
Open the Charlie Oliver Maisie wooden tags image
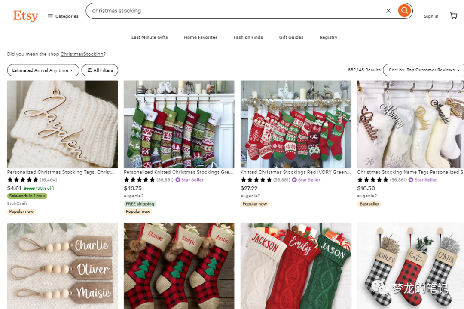(x=62, y=266)
